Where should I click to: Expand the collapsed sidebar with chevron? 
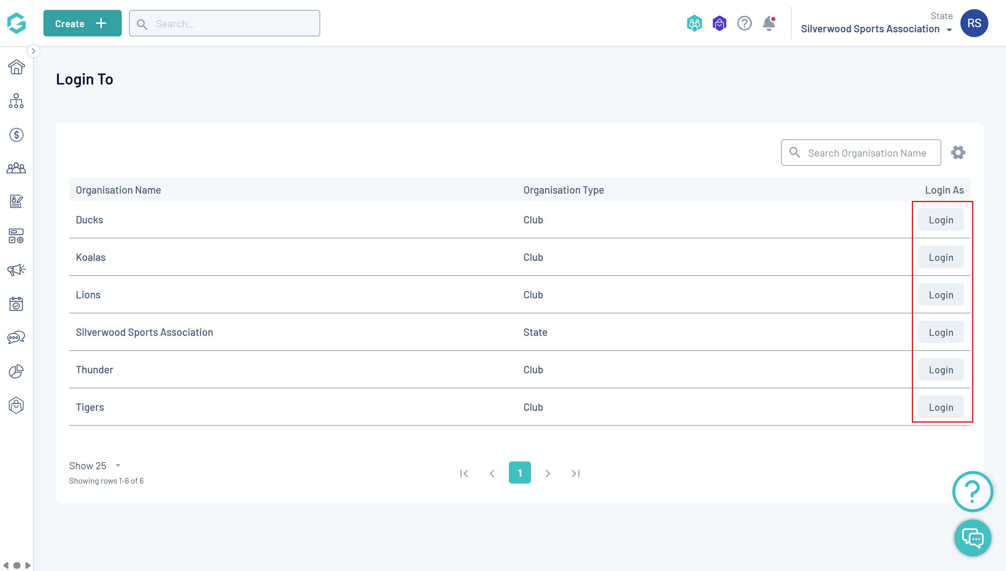(x=33, y=51)
